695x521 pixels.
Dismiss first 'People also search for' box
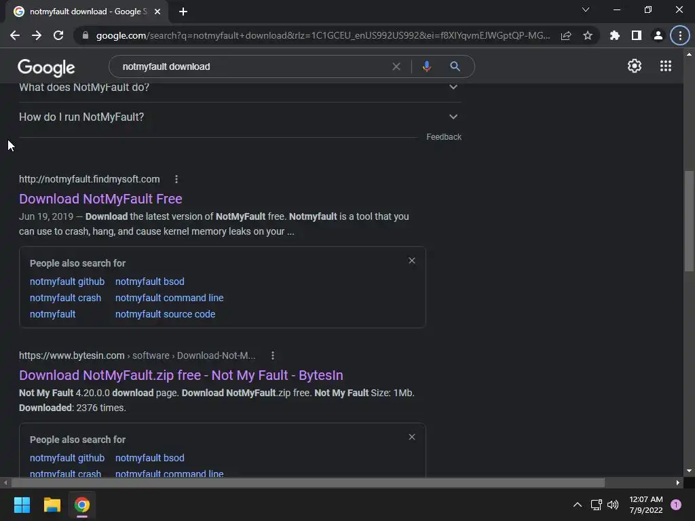pos(412,260)
